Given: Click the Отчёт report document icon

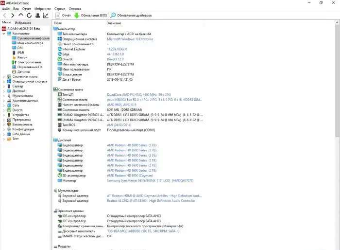Looking at the screenshot, I should point(58,16).
